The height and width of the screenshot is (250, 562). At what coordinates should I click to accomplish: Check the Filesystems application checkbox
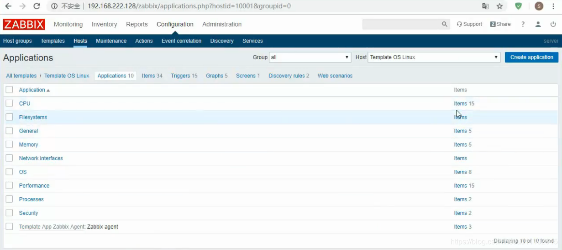tap(9, 117)
